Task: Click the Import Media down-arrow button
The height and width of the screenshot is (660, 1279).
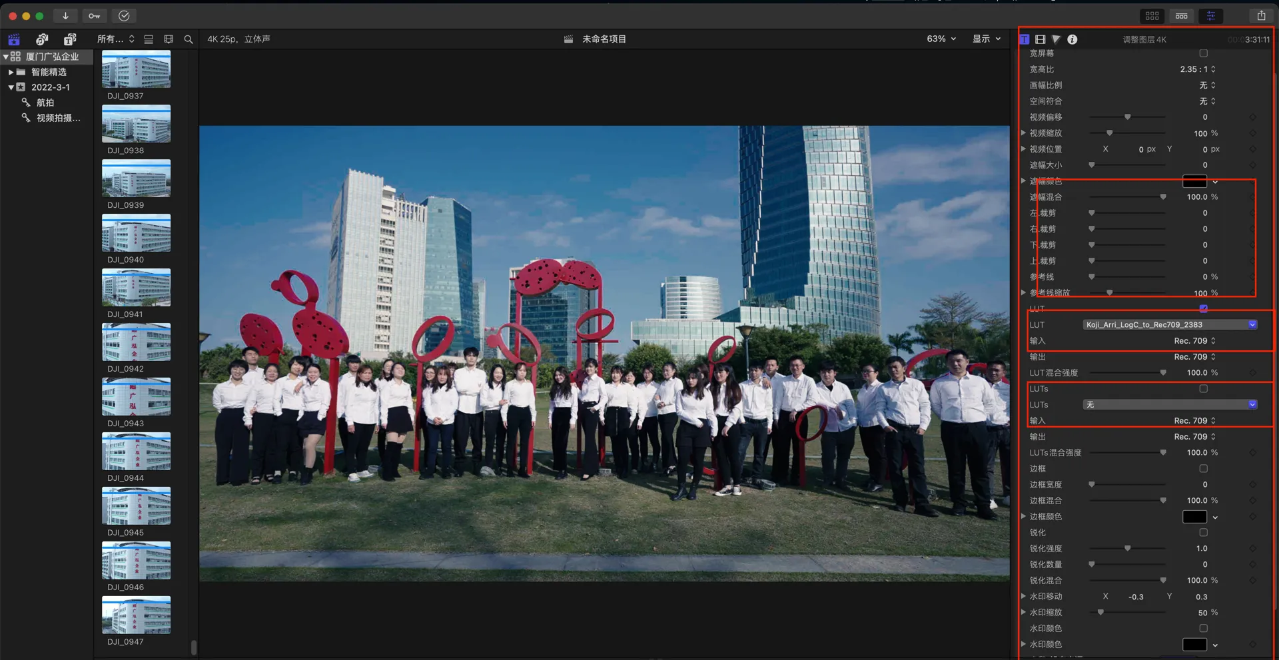Action: coord(65,16)
